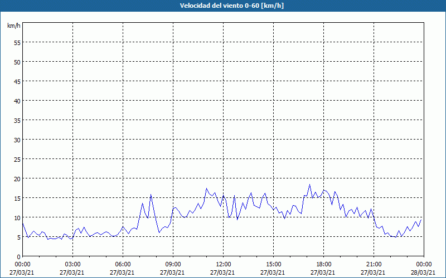Select the 0 value on the y-axis

point(19,257)
